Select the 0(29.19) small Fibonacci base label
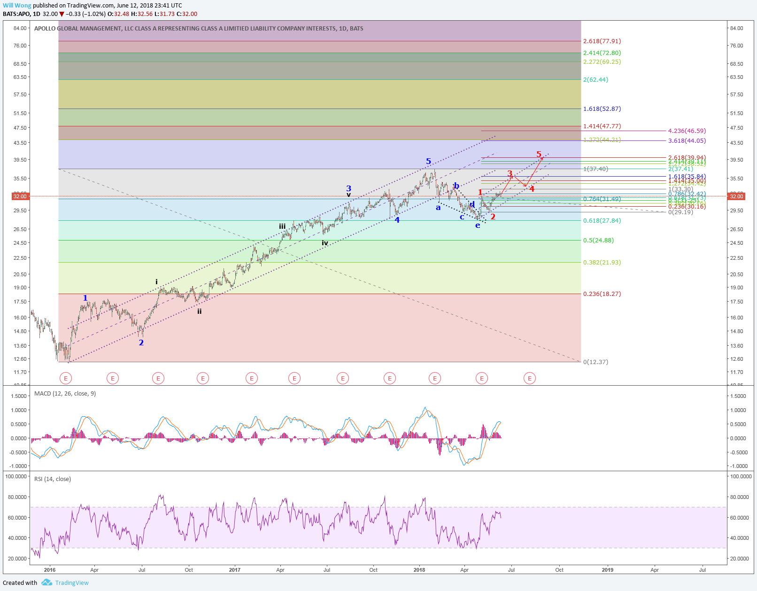The width and height of the screenshot is (757, 591). [680, 212]
